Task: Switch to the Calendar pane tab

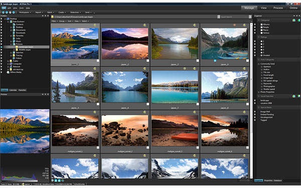Action: [13, 90]
